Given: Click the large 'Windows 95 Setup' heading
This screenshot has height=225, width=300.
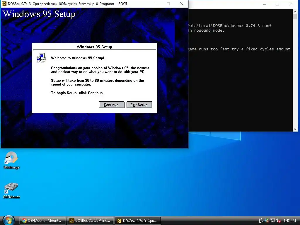Looking at the screenshot, I should coord(39,14).
